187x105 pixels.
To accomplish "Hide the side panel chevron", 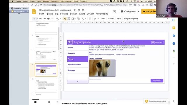I will tap(174, 101).
